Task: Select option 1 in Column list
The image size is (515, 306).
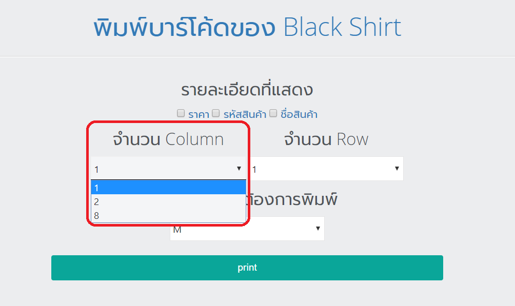Action: (168, 188)
